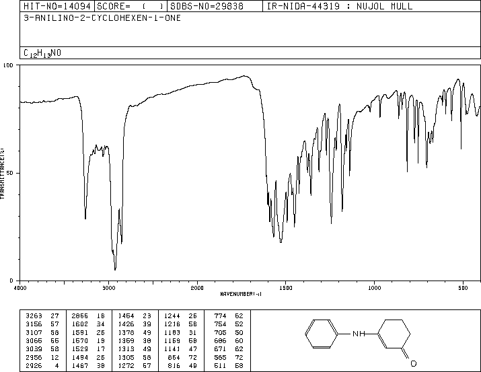
Task: Click the TRANSMITTANCE y-axis title
Action: coord(2,174)
